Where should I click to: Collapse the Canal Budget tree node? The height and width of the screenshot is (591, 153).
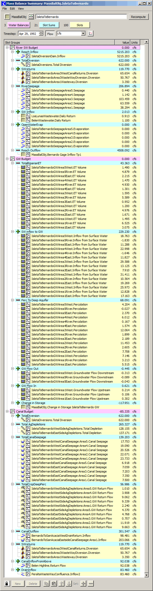[x=7, y=411]
